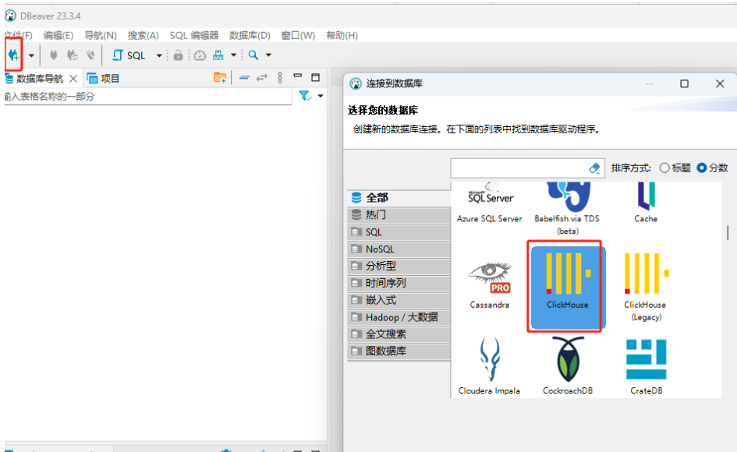Open the 窗口(W) menu
The image size is (737, 452).
[x=298, y=35]
